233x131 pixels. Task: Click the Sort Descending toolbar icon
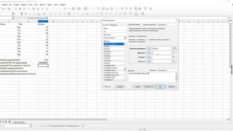(94, 9)
